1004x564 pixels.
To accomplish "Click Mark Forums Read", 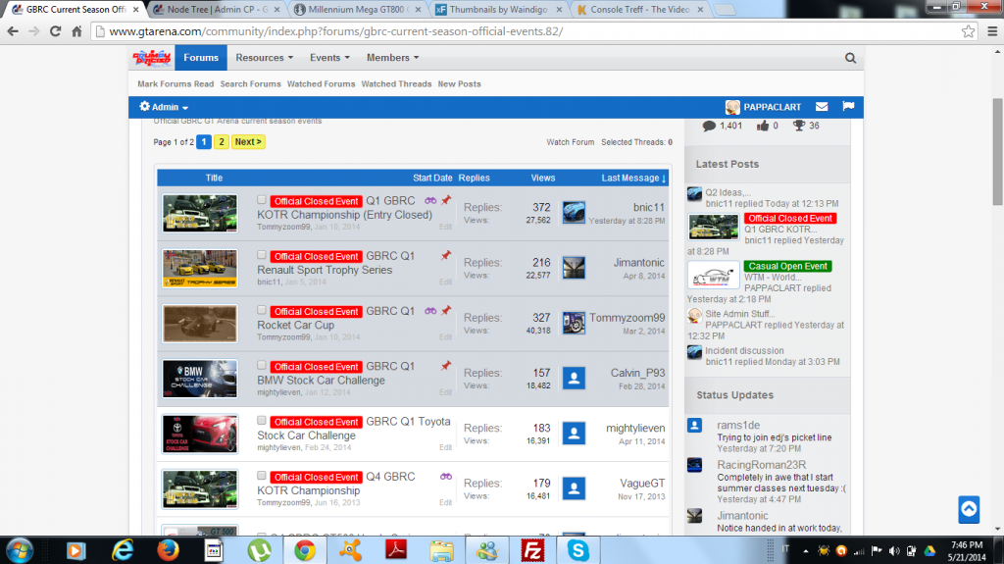I will (176, 84).
